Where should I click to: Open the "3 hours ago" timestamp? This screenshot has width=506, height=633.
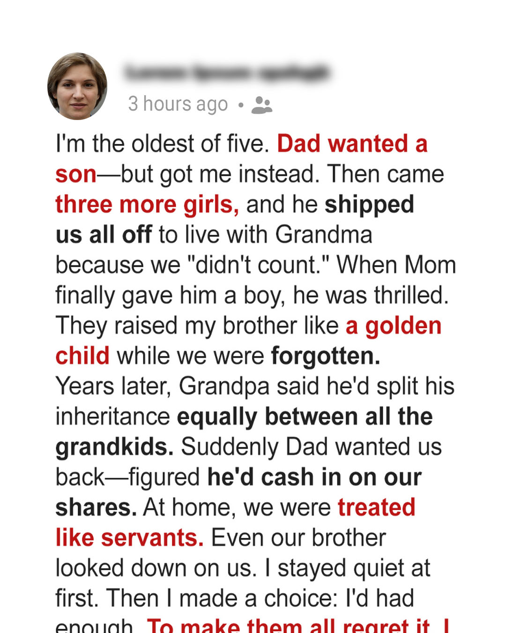[x=178, y=104]
